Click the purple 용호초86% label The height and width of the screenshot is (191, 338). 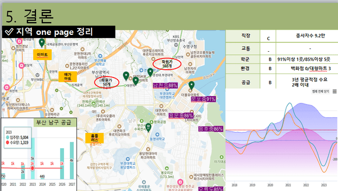click(211, 129)
